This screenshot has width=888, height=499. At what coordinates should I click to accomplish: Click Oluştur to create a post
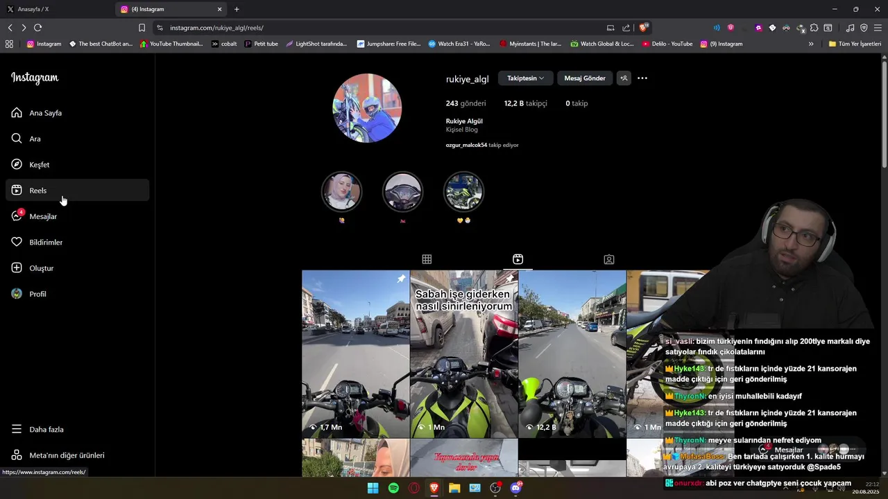coord(77,268)
